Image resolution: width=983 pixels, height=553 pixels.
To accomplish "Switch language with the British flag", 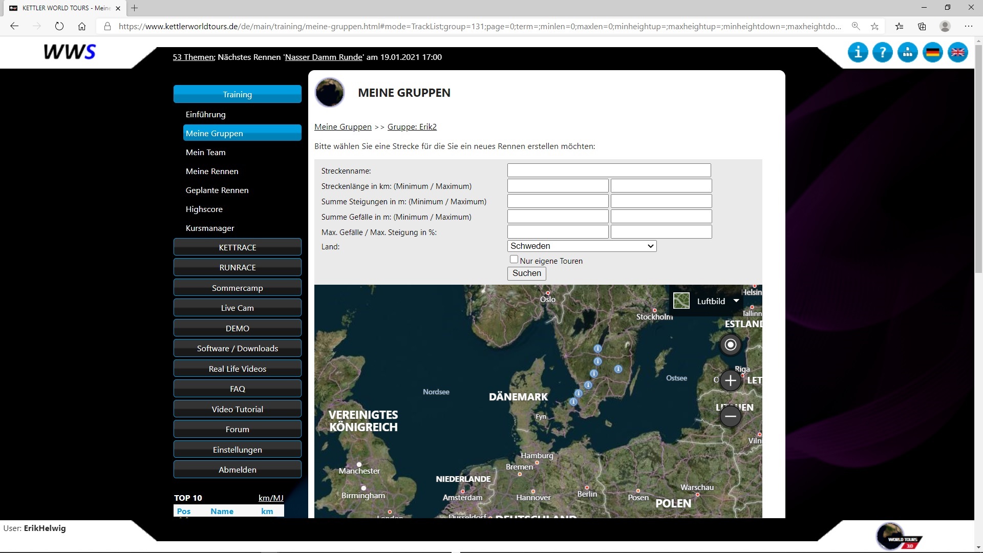I will click(958, 52).
